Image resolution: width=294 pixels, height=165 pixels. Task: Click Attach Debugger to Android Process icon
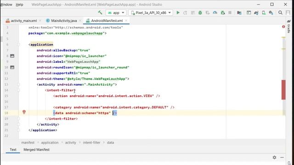tap(223, 13)
